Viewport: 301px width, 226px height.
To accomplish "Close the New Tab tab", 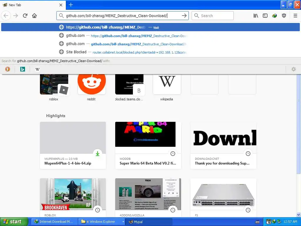I will coord(61,5).
